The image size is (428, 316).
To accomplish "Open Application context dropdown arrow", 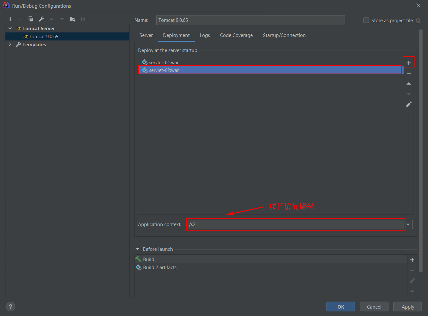I will click(408, 224).
